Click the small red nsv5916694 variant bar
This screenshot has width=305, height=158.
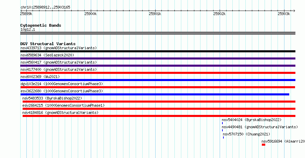click(264, 145)
